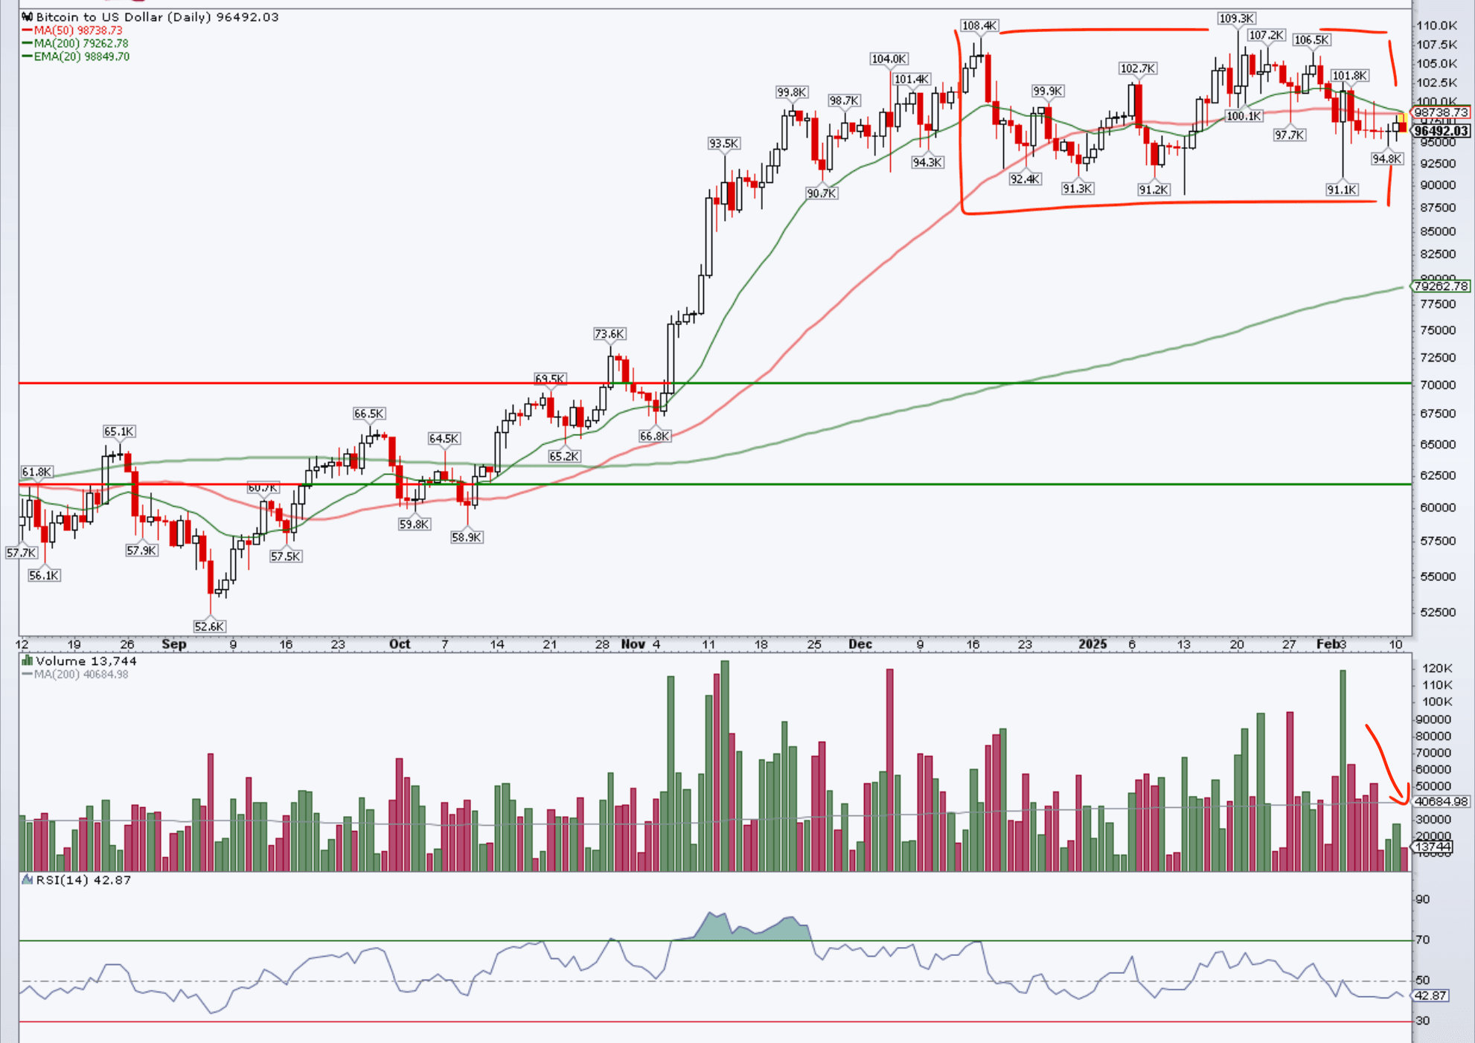Click the 108.4K high label
The image size is (1475, 1043).
coord(979,25)
